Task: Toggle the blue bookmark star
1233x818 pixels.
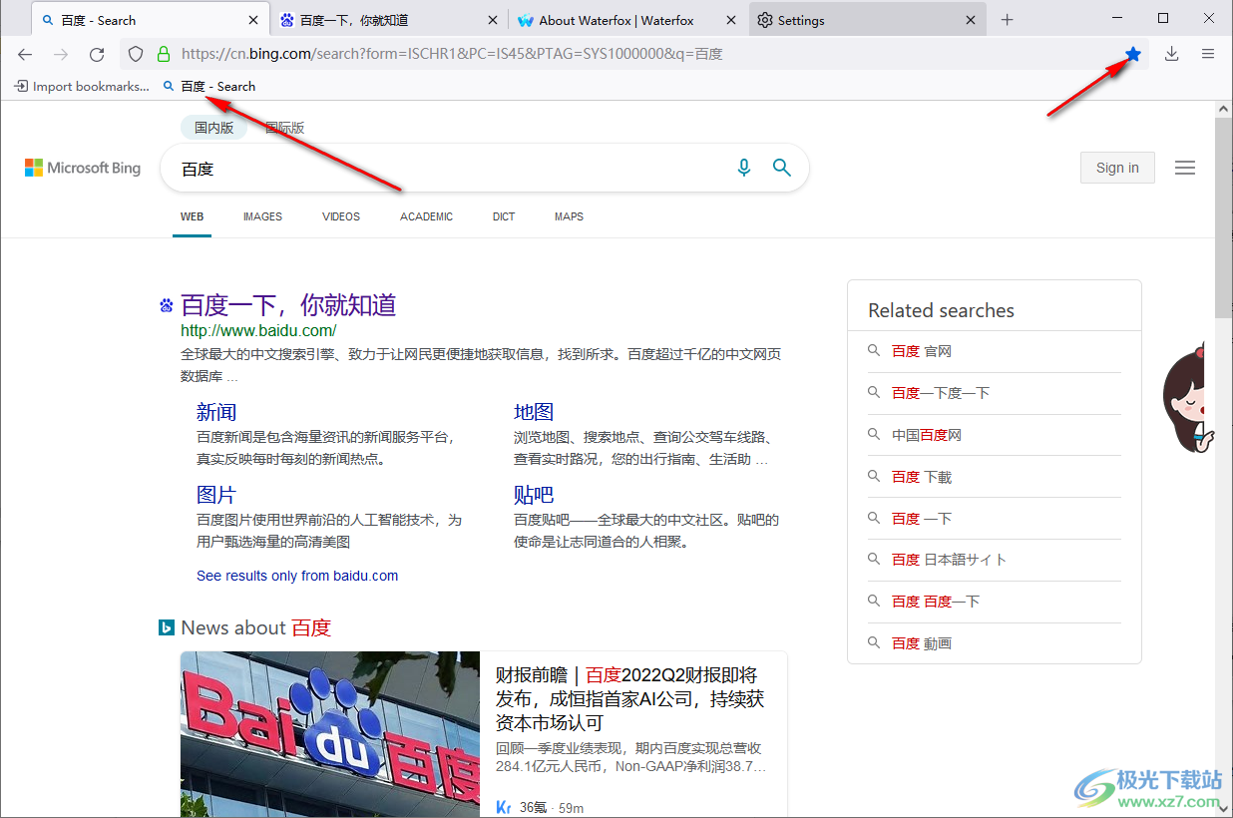Action: (x=1133, y=54)
